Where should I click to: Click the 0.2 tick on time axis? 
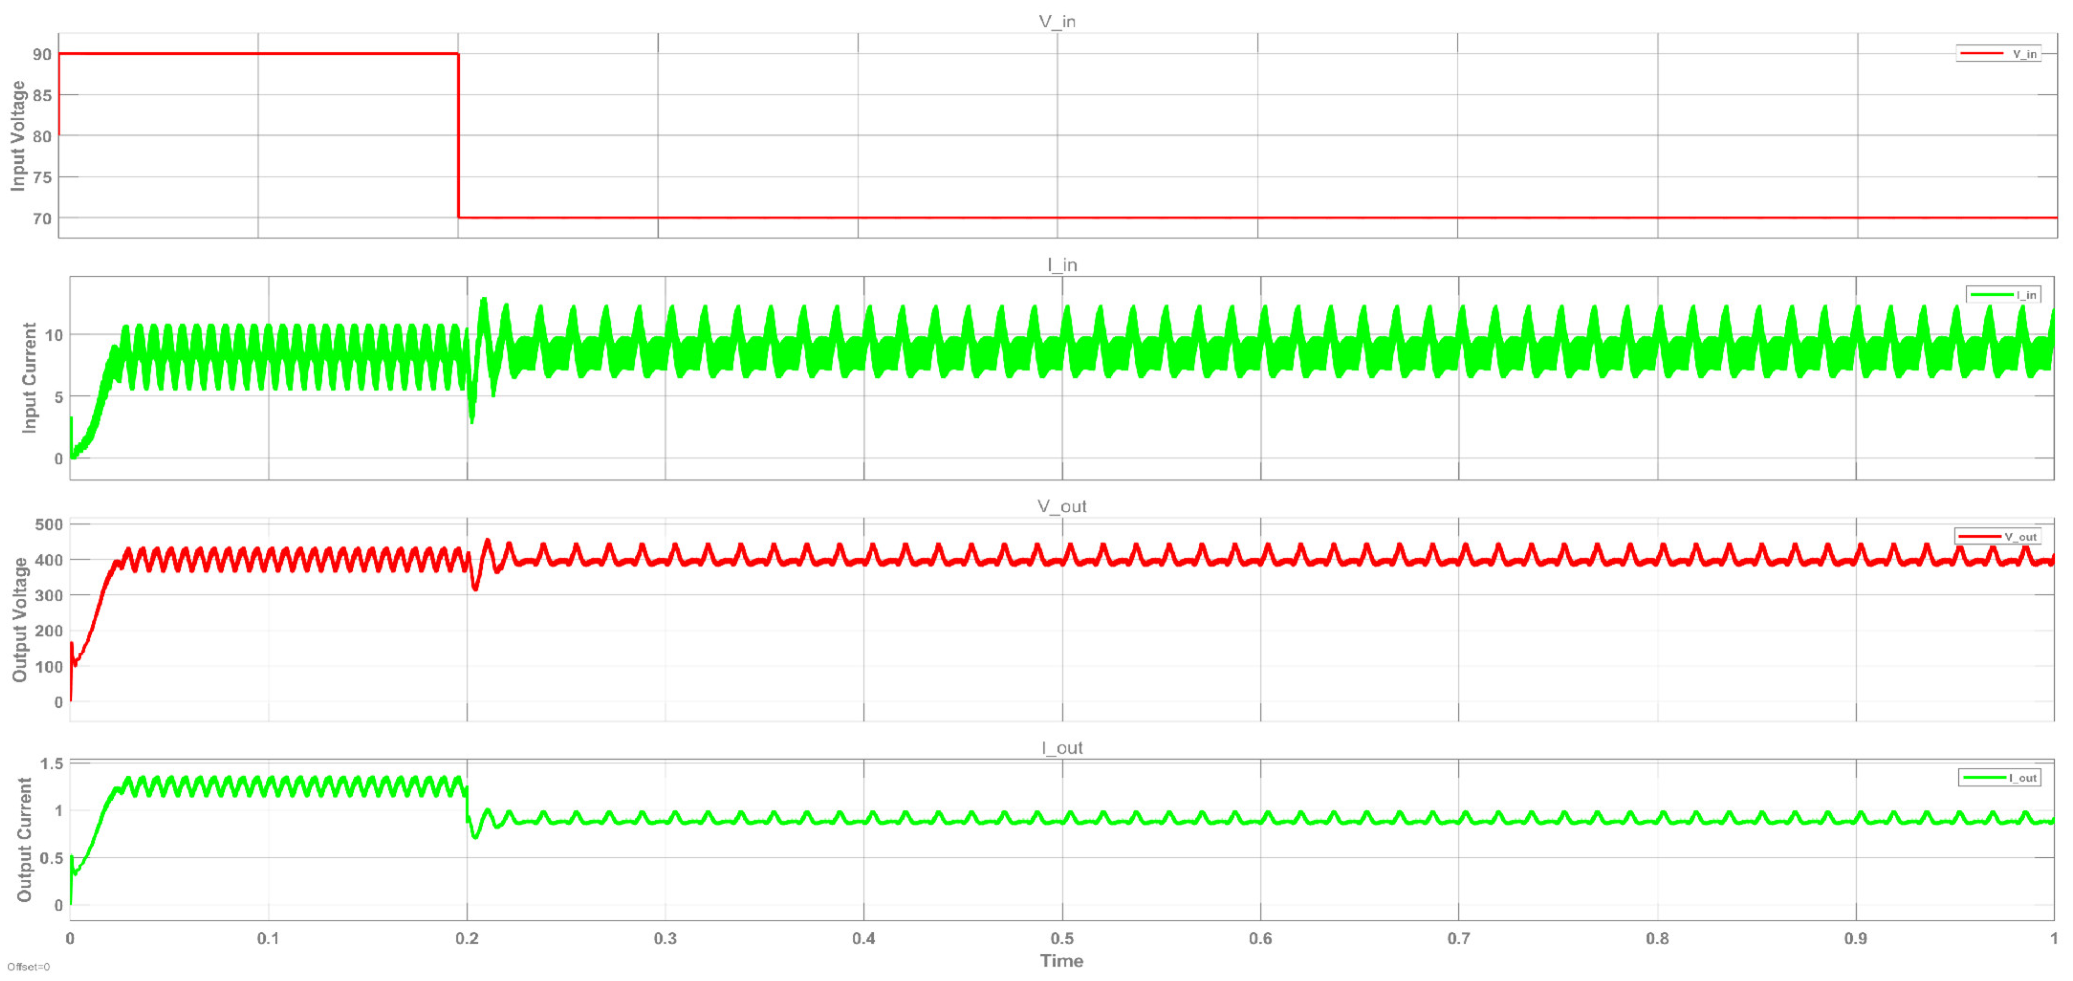(467, 938)
